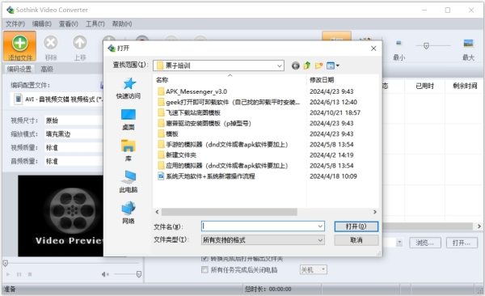The width and height of the screenshot is (485, 296).
Task: Click the largest thumbnail size icon
Action: coord(468,43)
